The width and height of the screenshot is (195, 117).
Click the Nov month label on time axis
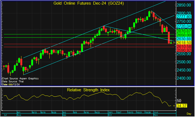155,115
